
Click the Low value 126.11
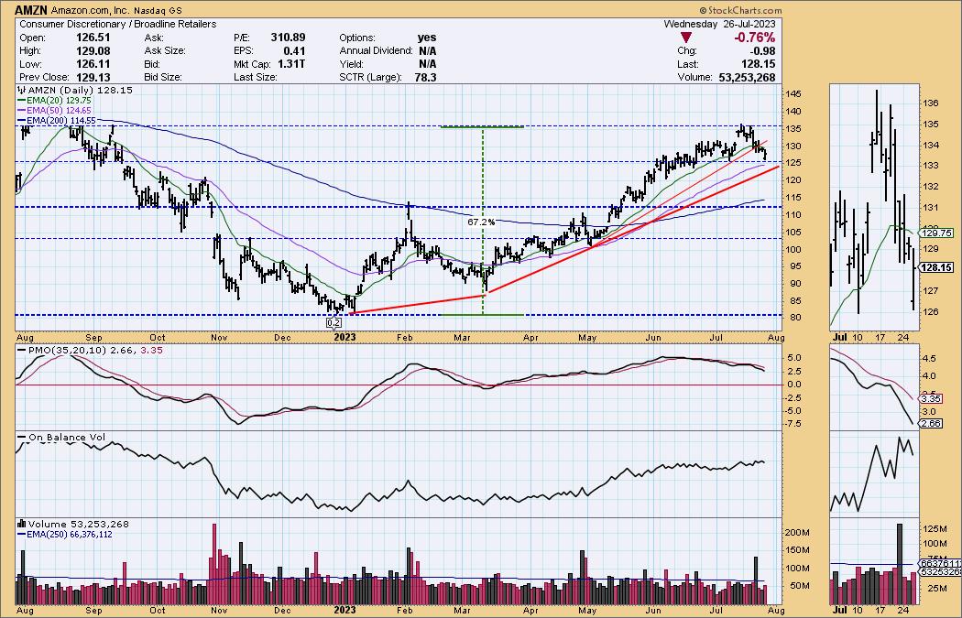(x=93, y=64)
